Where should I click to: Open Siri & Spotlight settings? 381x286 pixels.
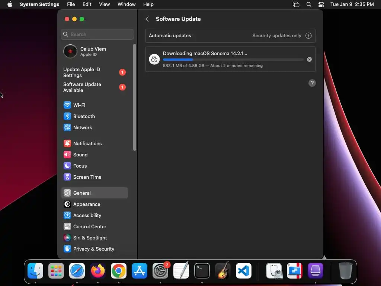coord(94,238)
